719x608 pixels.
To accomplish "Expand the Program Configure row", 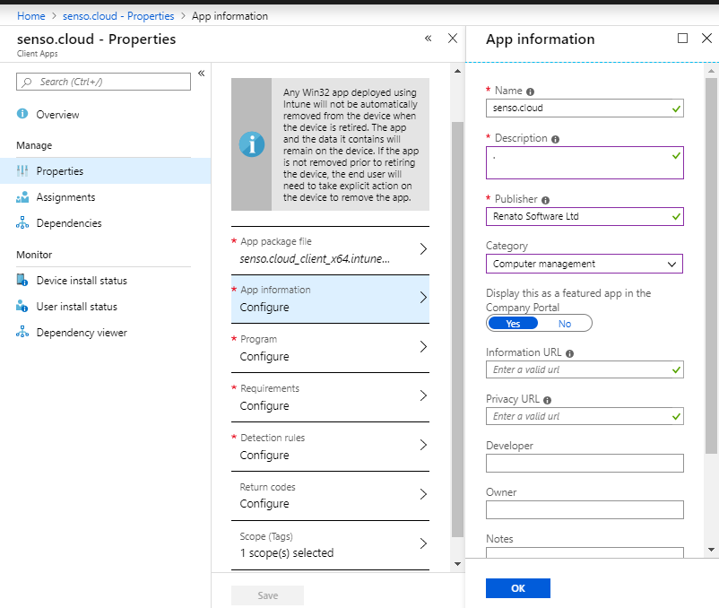I will click(330, 348).
